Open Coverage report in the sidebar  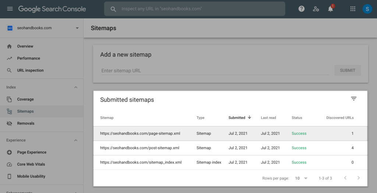(25, 99)
